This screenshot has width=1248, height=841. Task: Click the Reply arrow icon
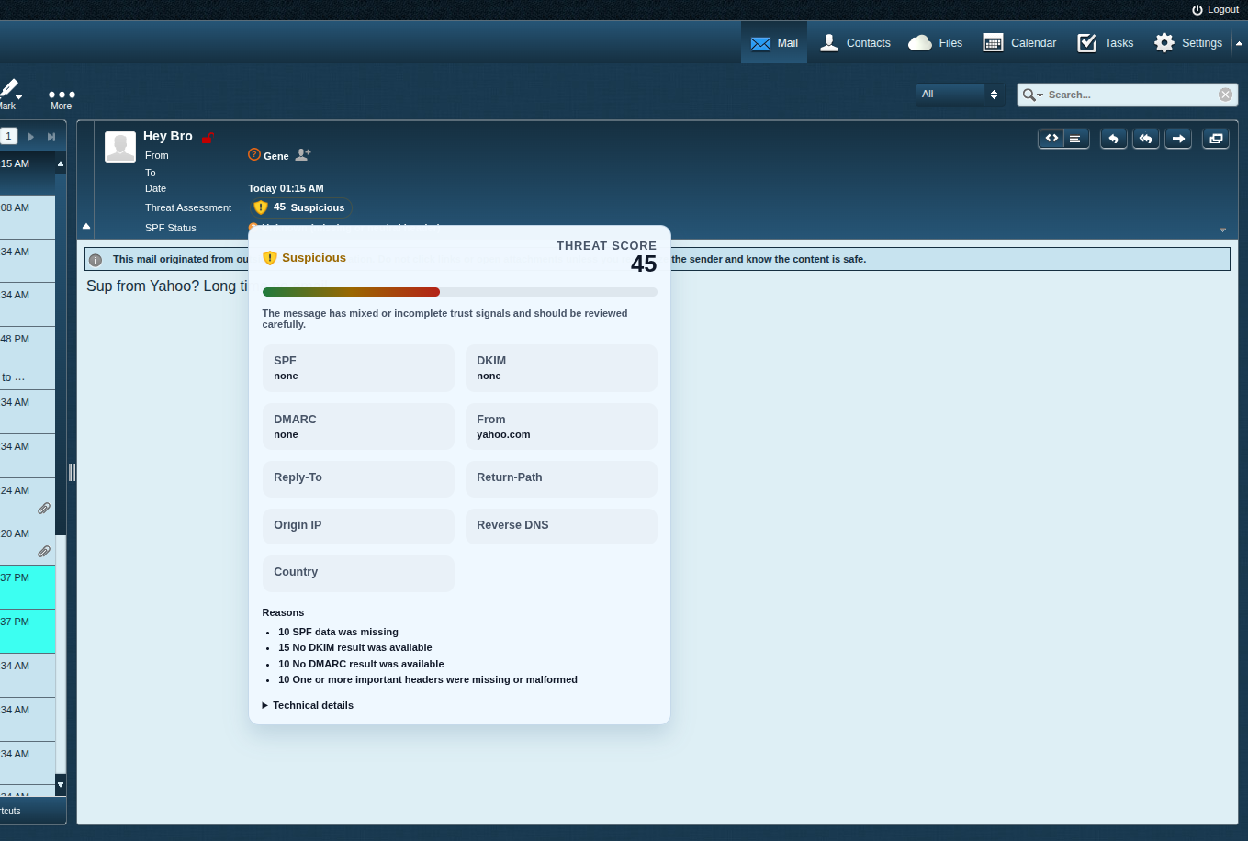(1113, 139)
